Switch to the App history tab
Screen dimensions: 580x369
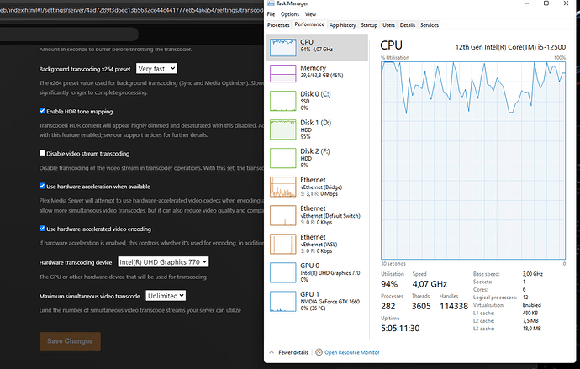[342, 24]
